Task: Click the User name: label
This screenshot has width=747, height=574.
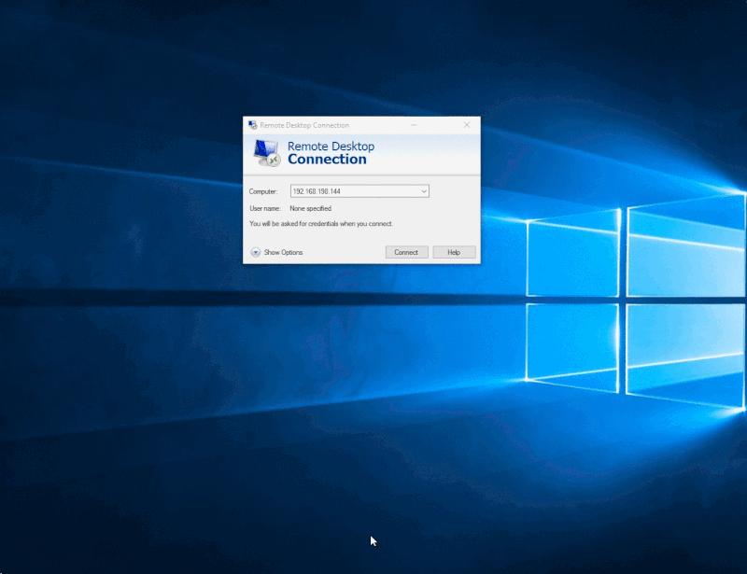Action: 268,208
